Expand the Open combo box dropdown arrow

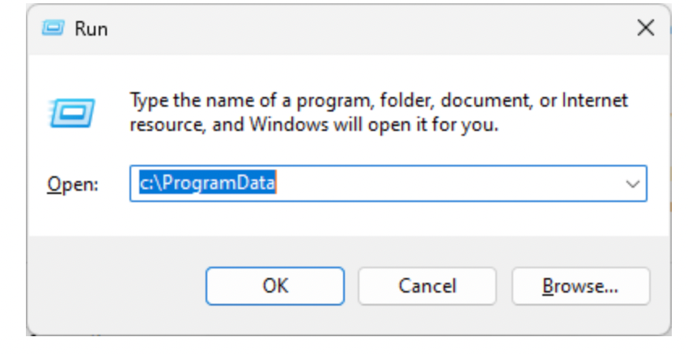(633, 184)
